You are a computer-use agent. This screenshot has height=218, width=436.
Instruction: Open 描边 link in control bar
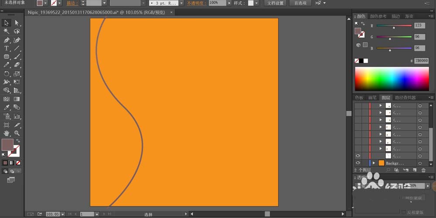72,3
